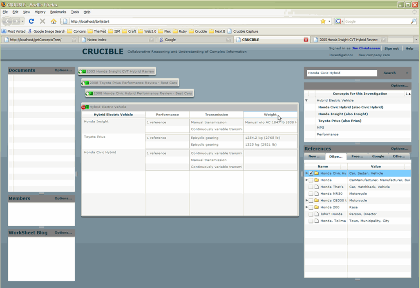Open the back/forward history dropdown arrow
The image size is (420, 288).
point(22,21)
